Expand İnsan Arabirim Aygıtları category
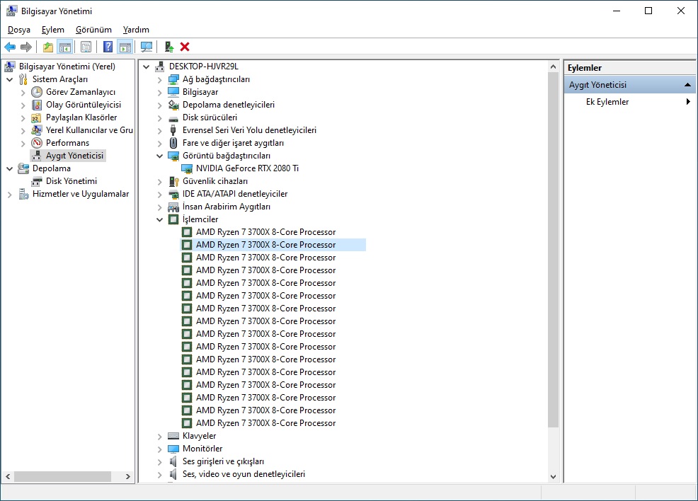 (159, 207)
